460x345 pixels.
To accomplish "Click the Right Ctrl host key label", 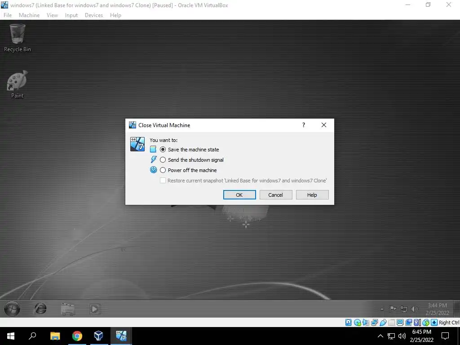I will (449, 323).
